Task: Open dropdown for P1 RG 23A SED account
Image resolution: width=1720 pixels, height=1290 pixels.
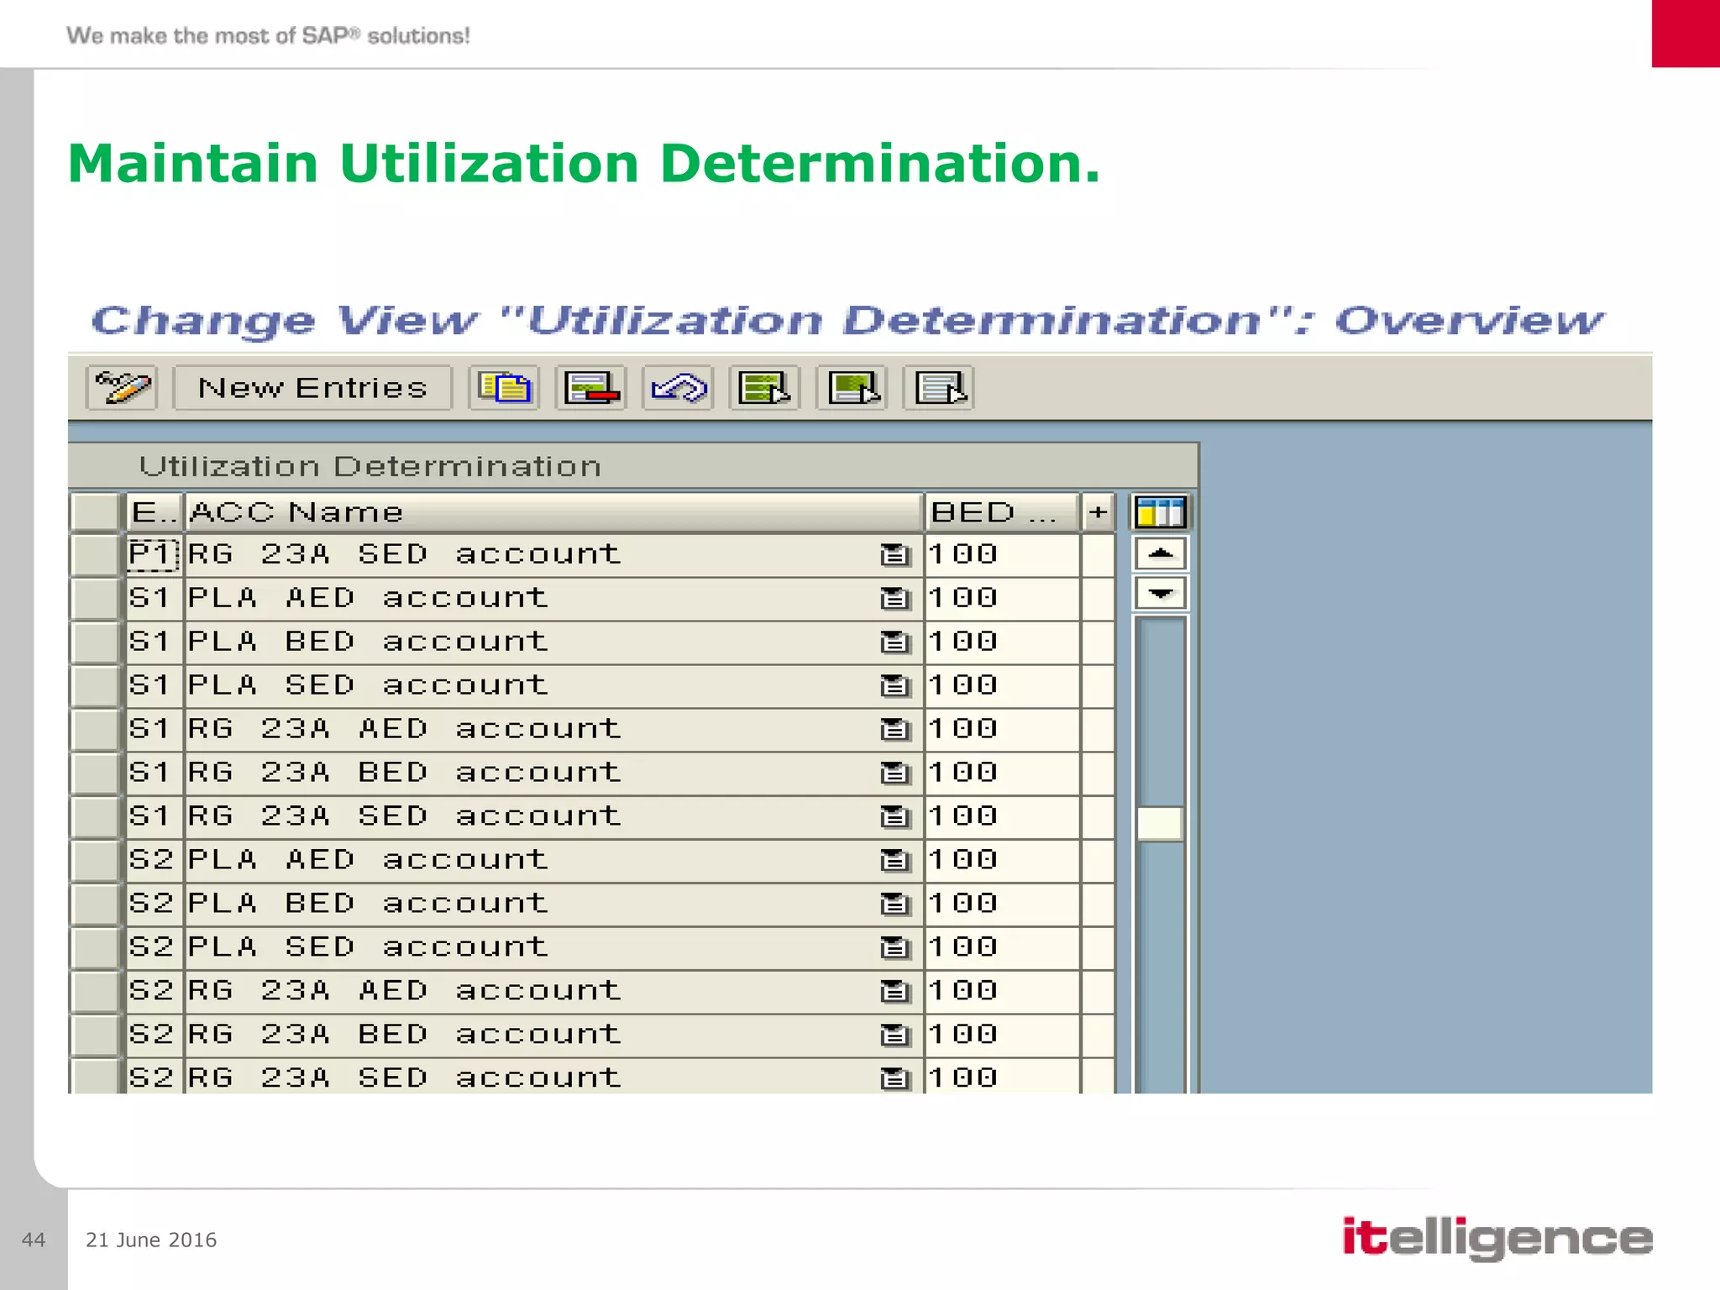Action: point(895,555)
